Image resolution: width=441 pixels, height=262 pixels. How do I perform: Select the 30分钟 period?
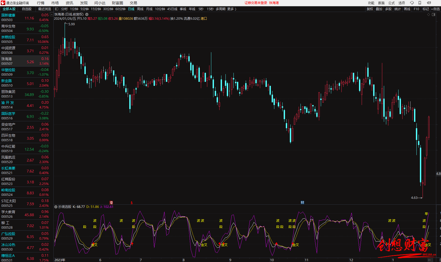(108, 9)
